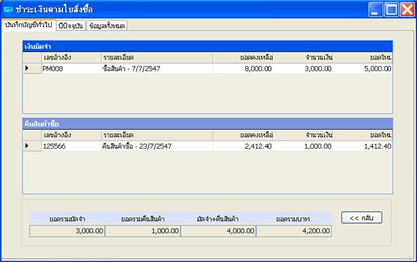This screenshot has width=417, height=262.
Task: Click the มัดจำ+คืนสินค้า field 4,000.00
Action: click(218, 231)
